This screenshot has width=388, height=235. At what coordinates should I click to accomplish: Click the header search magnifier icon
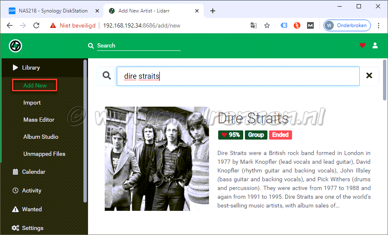(x=91, y=46)
